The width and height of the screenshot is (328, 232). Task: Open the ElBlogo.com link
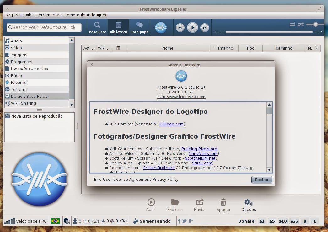pyautogui.click(x=171, y=124)
